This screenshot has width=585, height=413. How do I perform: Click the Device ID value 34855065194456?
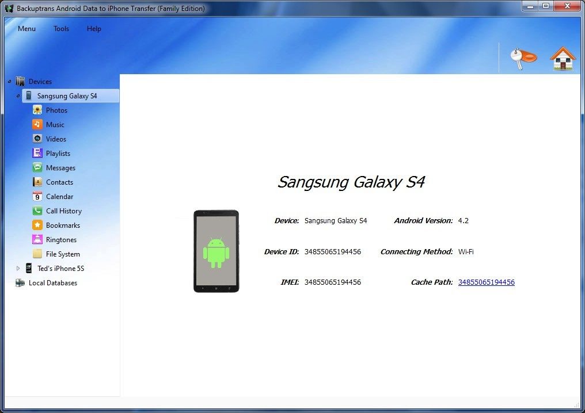point(332,251)
